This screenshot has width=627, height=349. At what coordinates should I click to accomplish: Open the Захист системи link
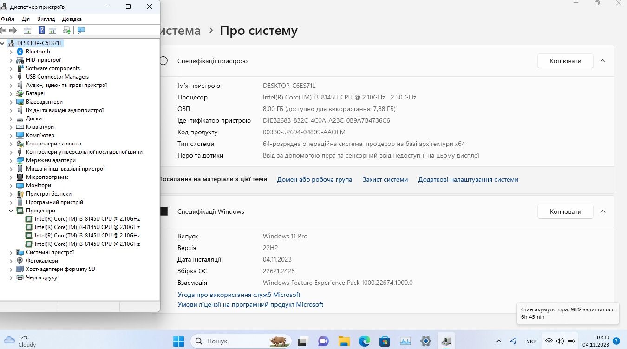pos(385,179)
